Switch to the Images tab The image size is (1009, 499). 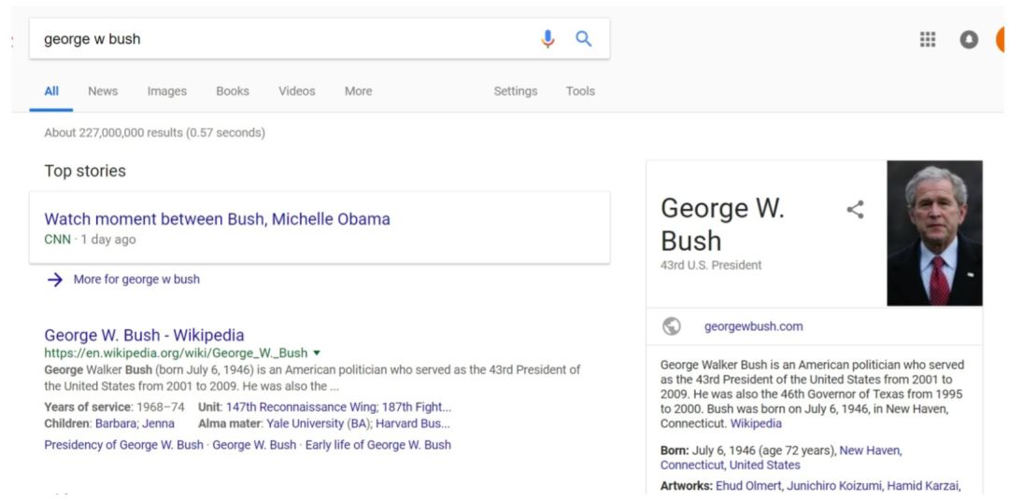(166, 91)
